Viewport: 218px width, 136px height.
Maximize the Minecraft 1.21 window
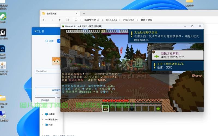coord(192,26)
